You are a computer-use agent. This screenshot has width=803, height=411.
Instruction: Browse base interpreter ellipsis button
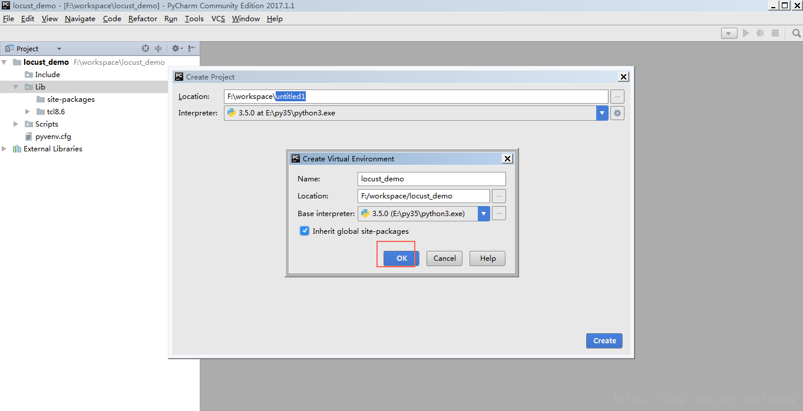pyautogui.click(x=499, y=213)
